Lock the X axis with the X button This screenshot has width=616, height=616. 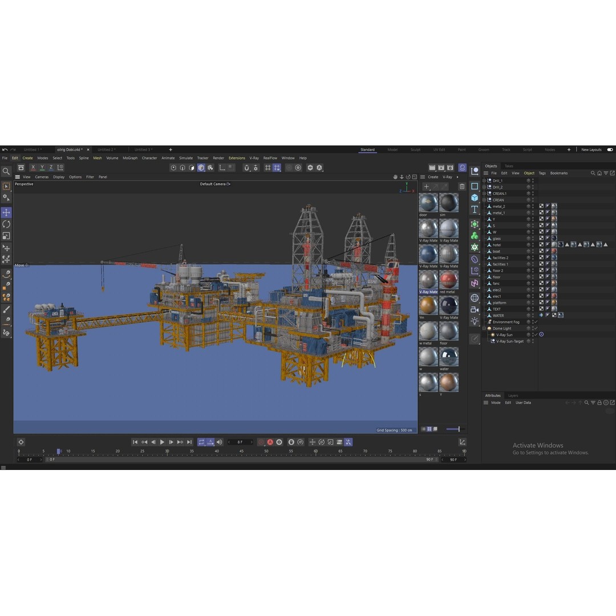[33, 167]
